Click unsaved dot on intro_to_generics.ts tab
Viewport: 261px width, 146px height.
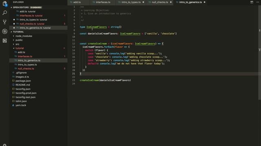click(x=205, y=2)
